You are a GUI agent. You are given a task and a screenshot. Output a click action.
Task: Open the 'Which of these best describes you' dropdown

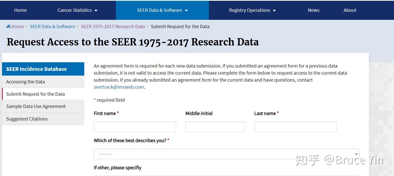click(226, 154)
